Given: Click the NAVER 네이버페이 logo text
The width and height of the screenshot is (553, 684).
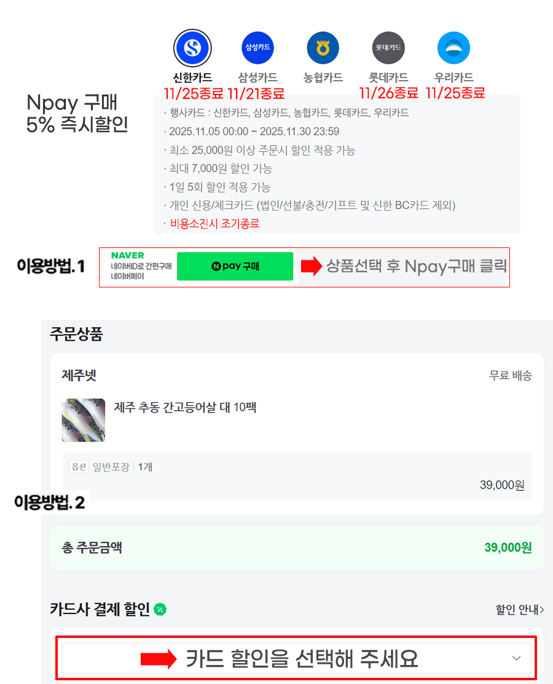Looking at the screenshot, I should [x=141, y=266].
